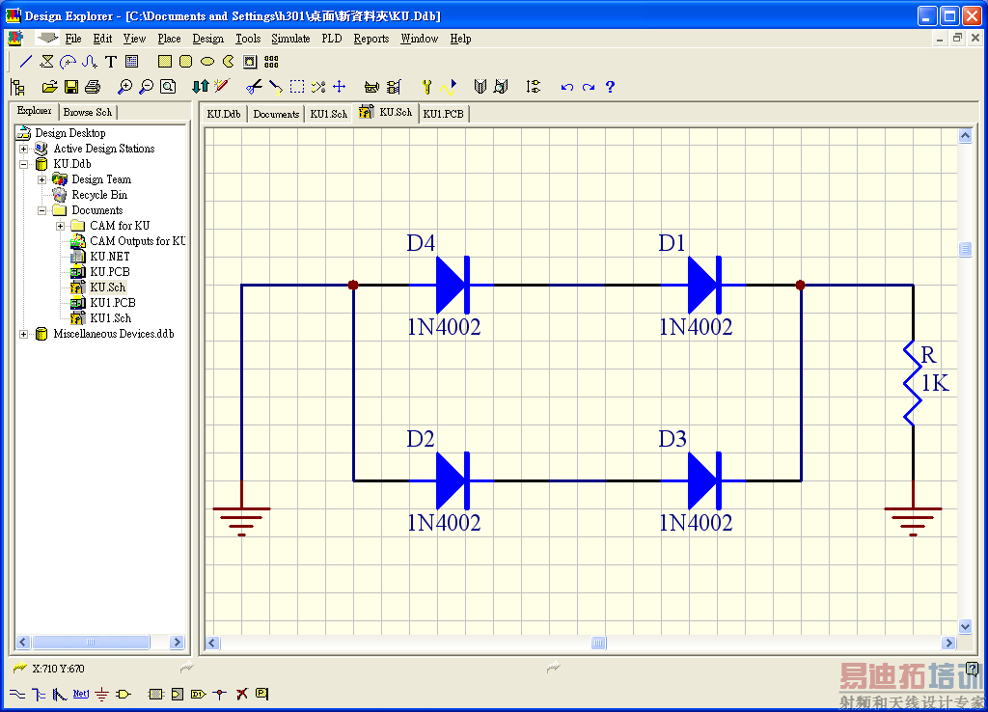The height and width of the screenshot is (712, 988).
Task: Select the Place Bus Entry tool
Action: pyautogui.click(x=60, y=695)
